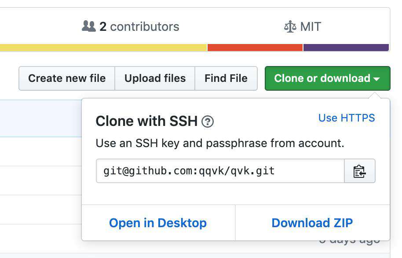
Task: Open the Find File search
Action: tap(226, 78)
